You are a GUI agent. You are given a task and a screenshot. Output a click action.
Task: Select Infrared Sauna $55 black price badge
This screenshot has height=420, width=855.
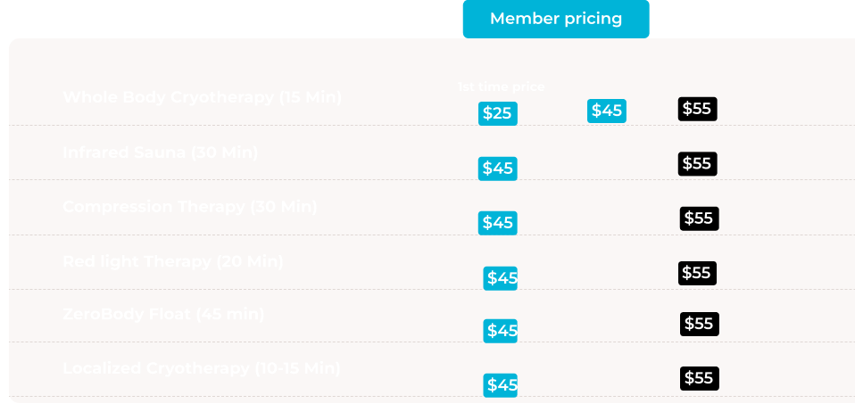coord(697,163)
